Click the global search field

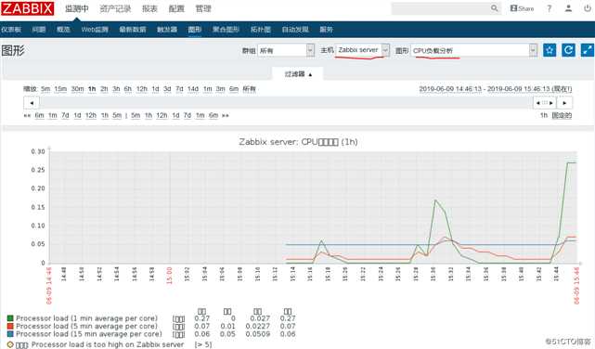pos(441,8)
